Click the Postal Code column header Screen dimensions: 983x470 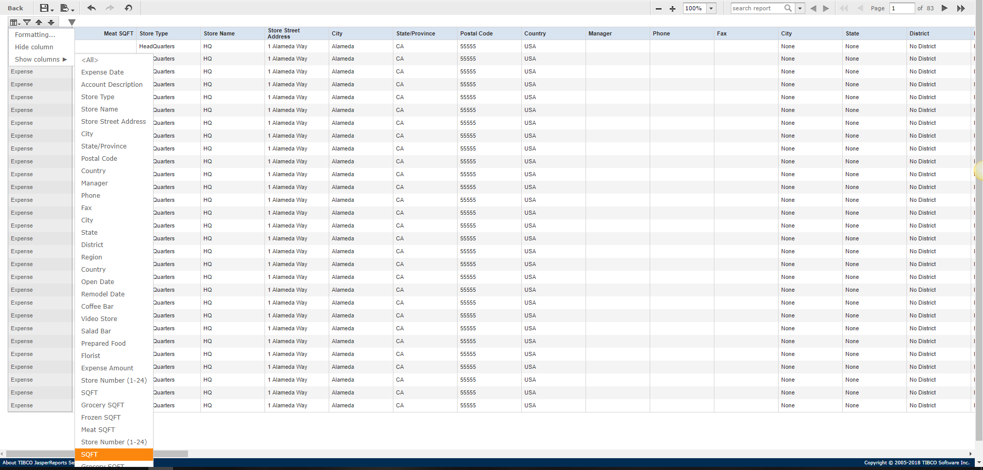point(489,33)
